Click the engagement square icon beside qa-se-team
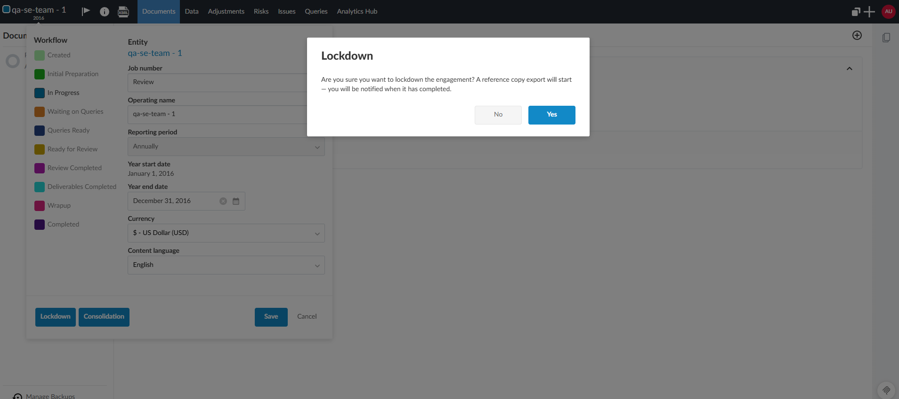Image resolution: width=899 pixels, height=399 pixels. coord(7,9)
